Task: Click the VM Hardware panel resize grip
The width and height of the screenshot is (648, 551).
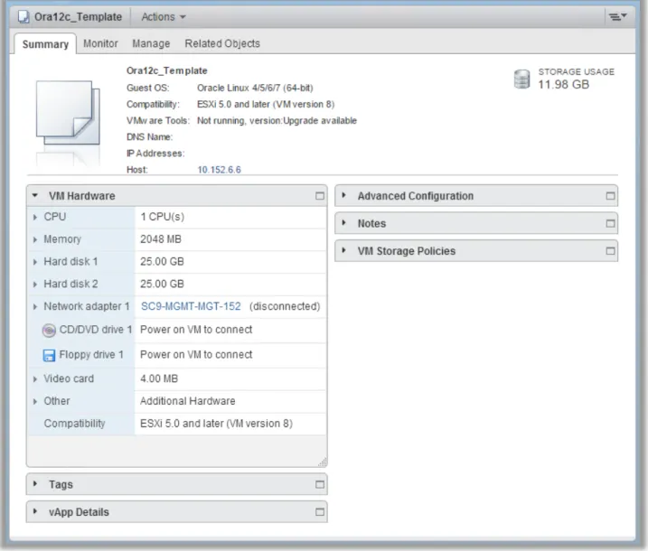Action: point(323,462)
